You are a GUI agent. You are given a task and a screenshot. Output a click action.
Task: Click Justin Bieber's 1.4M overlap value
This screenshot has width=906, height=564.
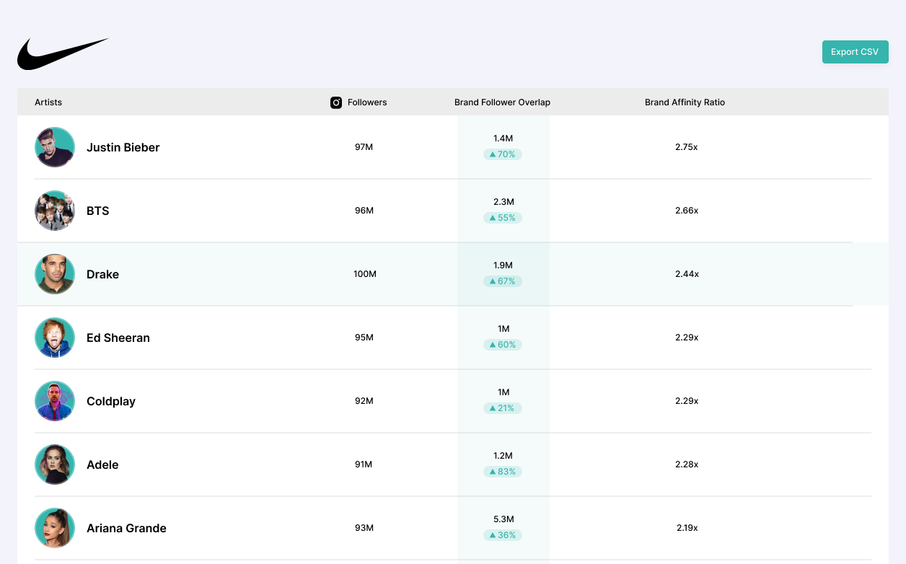[503, 138]
